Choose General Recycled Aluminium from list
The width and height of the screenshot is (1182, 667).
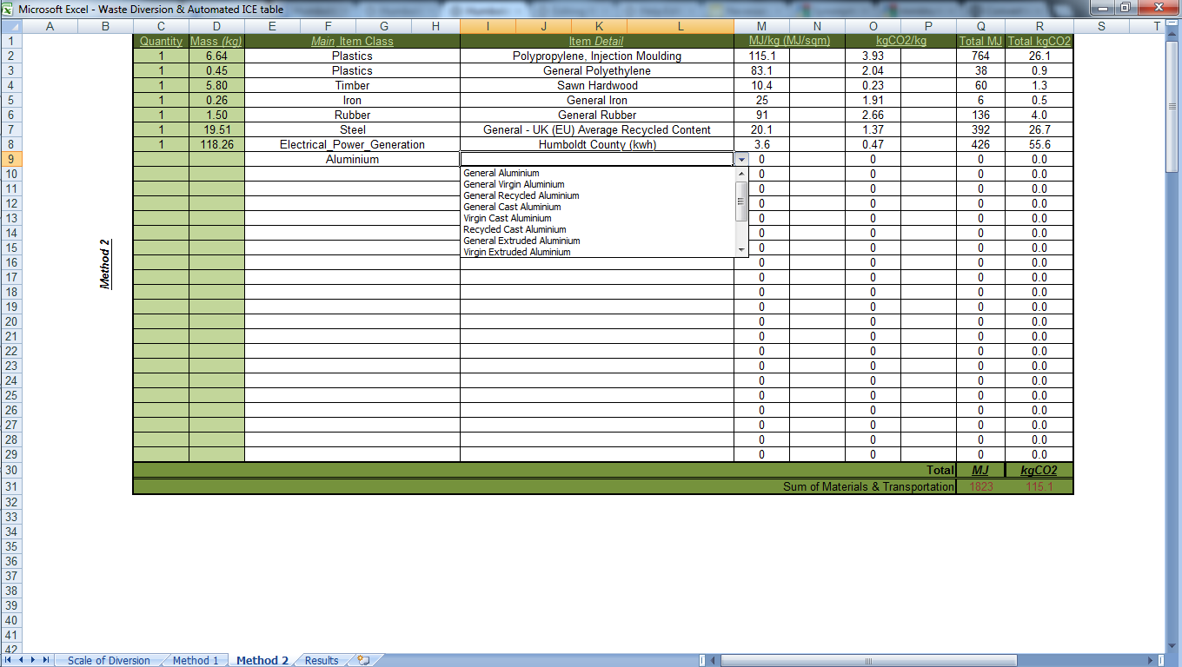[x=521, y=195]
